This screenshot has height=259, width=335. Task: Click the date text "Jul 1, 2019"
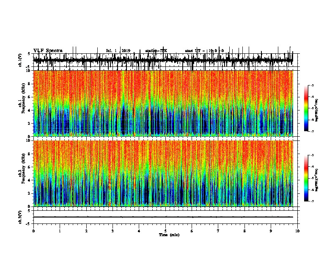(x=118, y=51)
